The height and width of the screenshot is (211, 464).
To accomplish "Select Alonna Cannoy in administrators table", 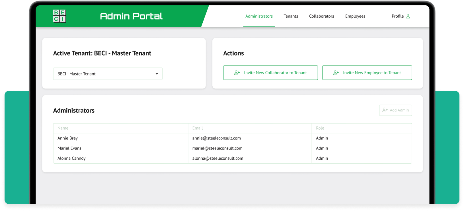I will point(71,158).
